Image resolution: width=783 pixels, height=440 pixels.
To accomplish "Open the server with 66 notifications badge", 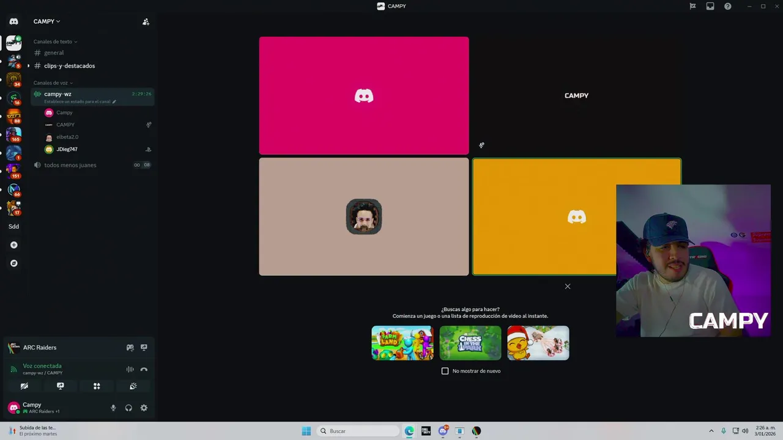I will [x=13, y=189].
